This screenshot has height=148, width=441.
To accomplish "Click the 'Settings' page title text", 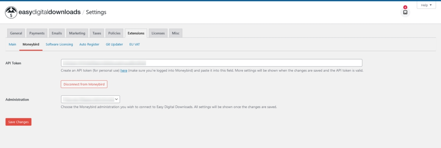I will click(96, 12).
